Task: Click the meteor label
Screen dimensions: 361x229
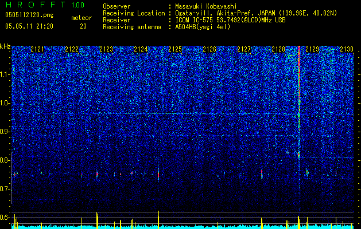Action: (81, 18)
